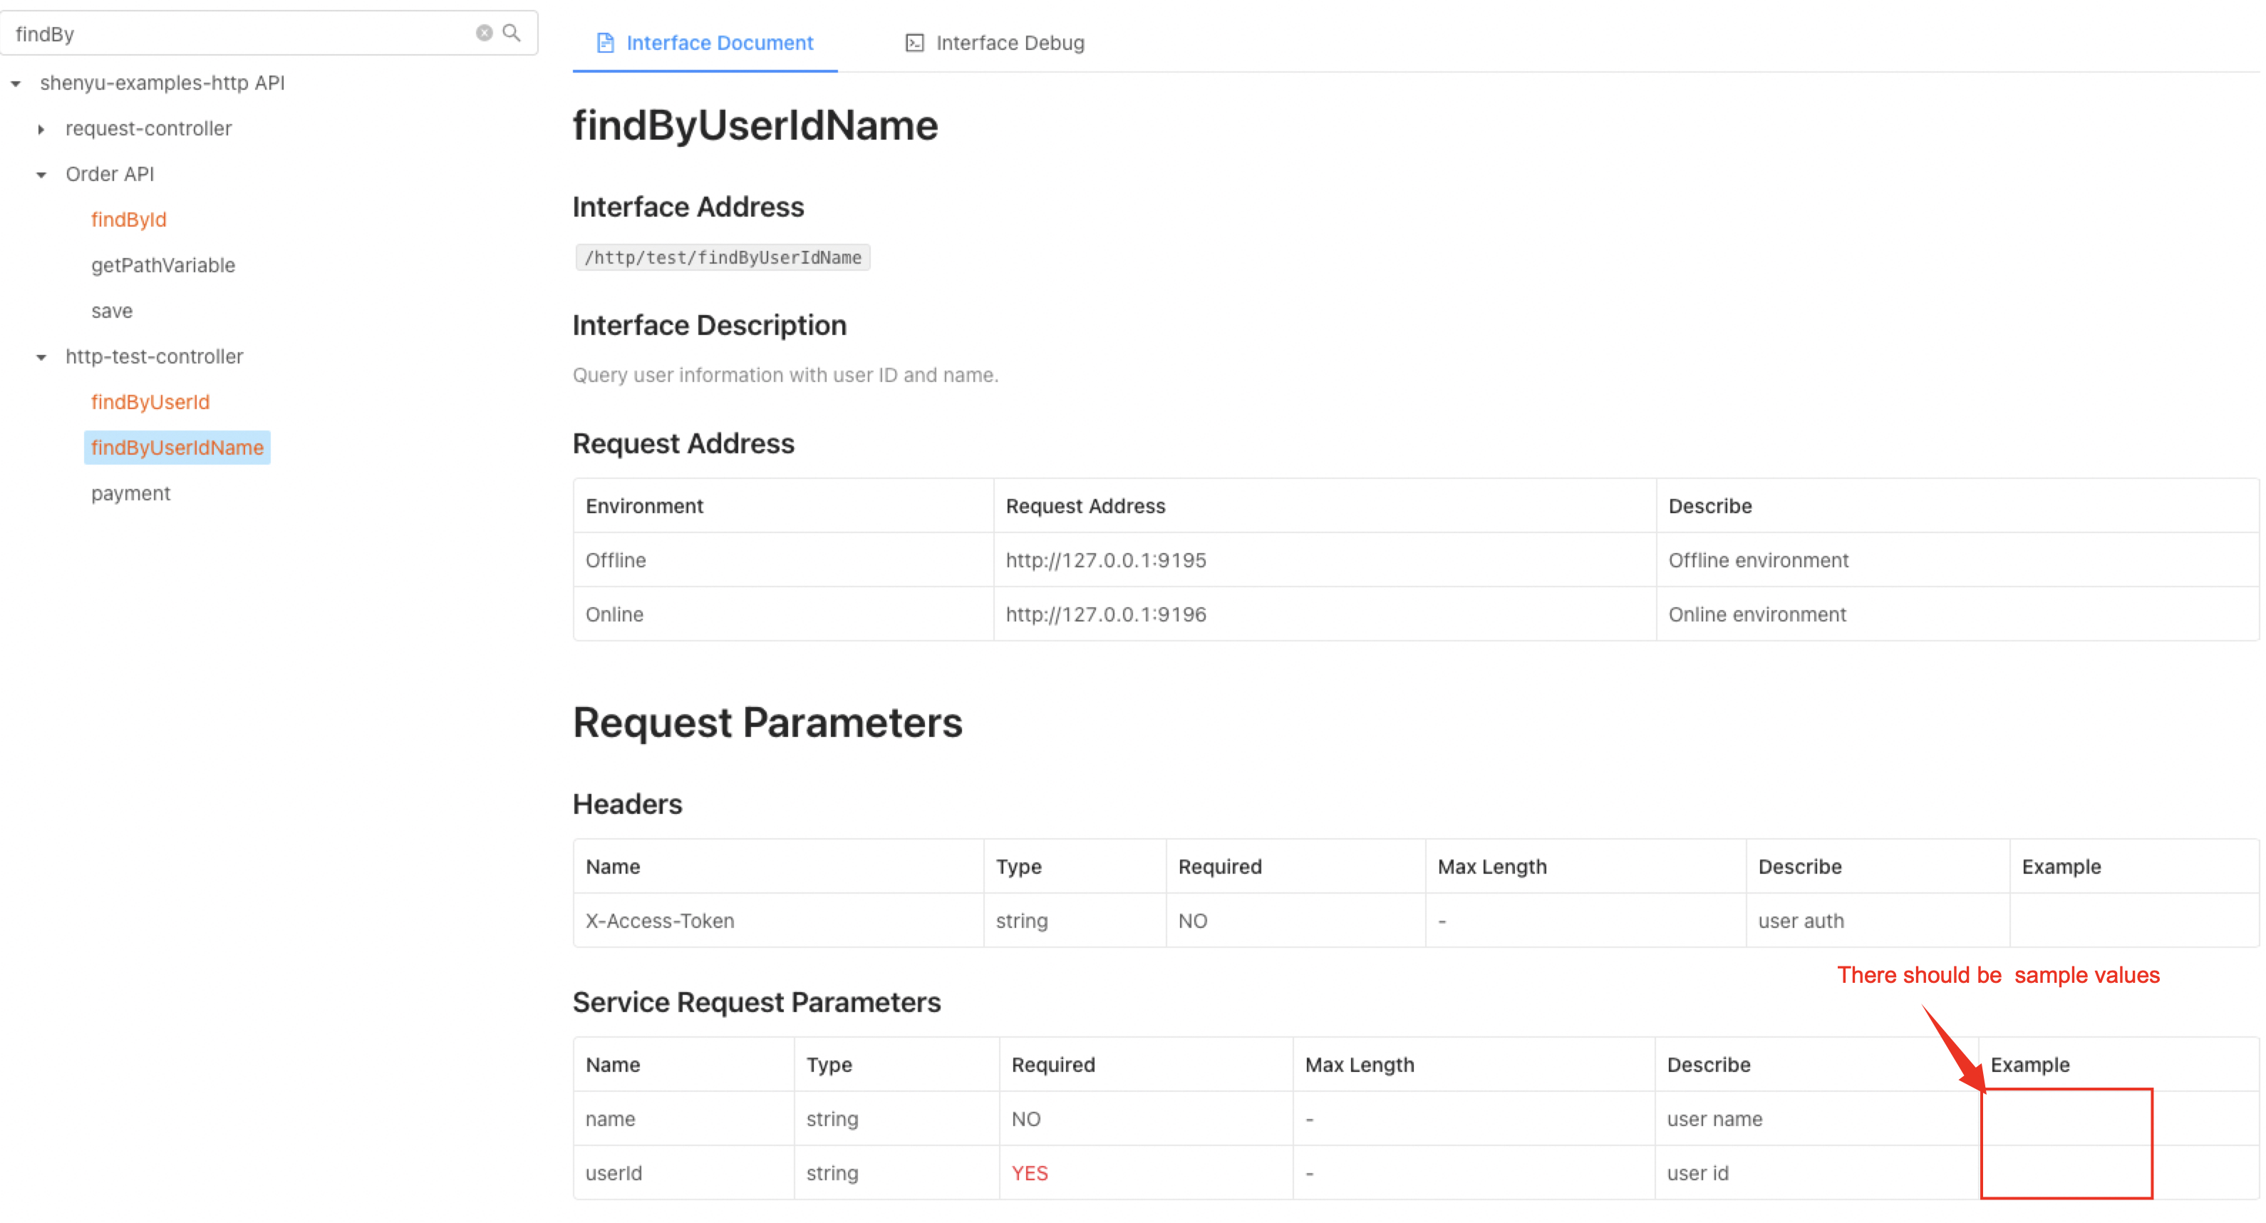Select findByUserIdName in the sidebar
2266x1223 pixels.
tap(177, 448)
